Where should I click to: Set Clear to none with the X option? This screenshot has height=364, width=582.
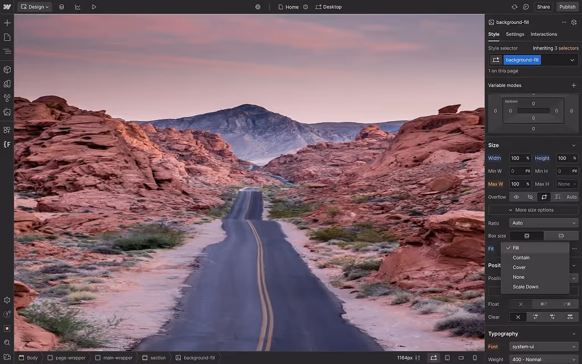click(517, 317)
